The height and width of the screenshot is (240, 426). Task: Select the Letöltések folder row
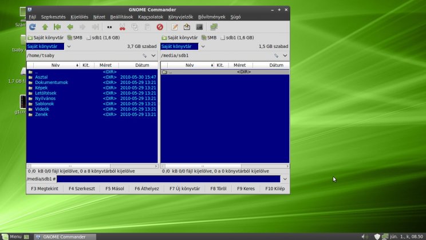92,93
